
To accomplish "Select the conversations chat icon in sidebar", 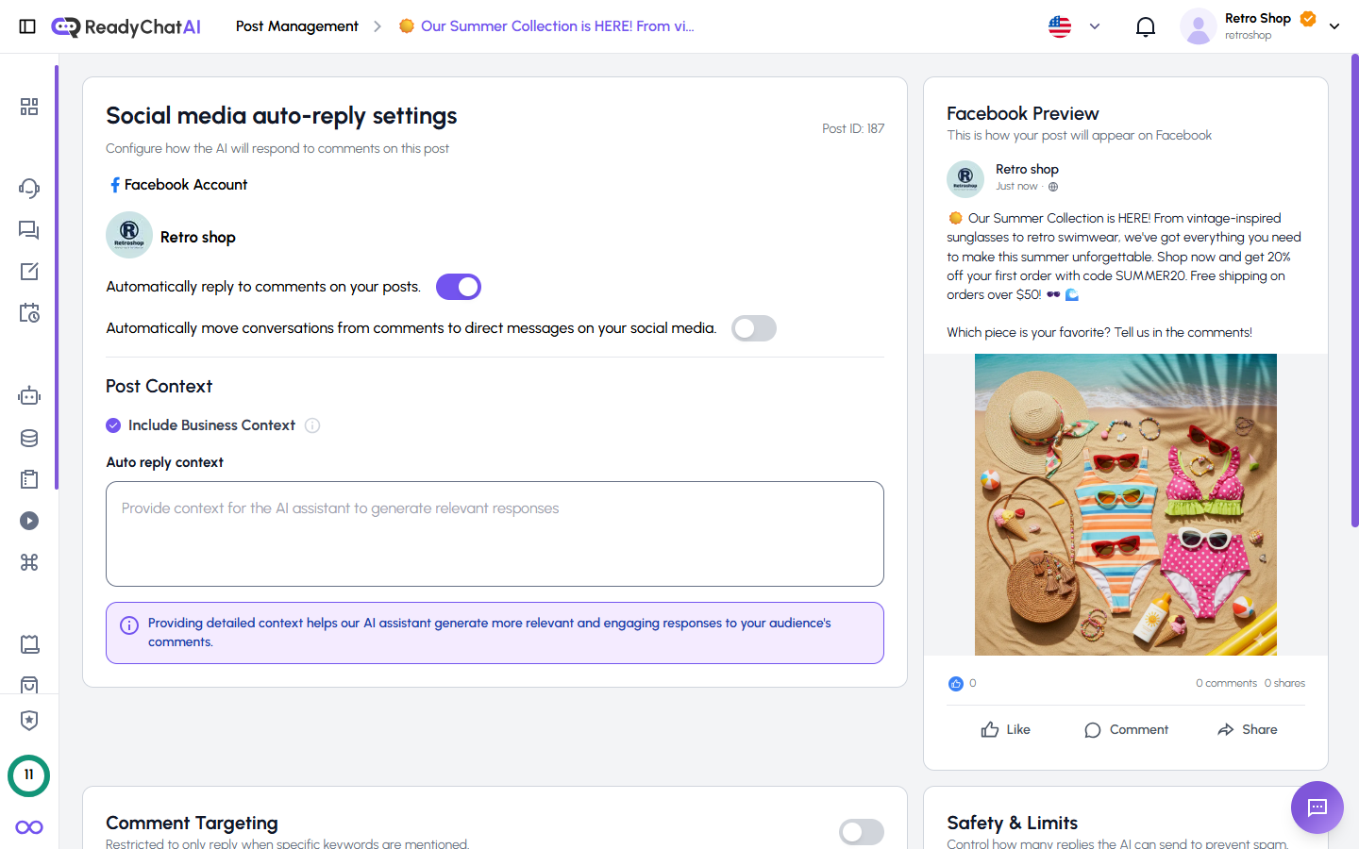I will point(29,229).
